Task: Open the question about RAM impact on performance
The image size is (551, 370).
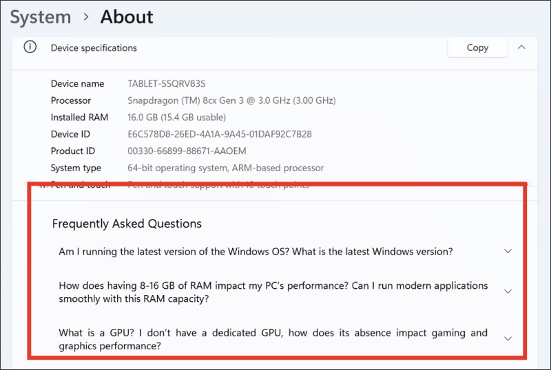Action: pyautogui.click(x=273, y=292)
